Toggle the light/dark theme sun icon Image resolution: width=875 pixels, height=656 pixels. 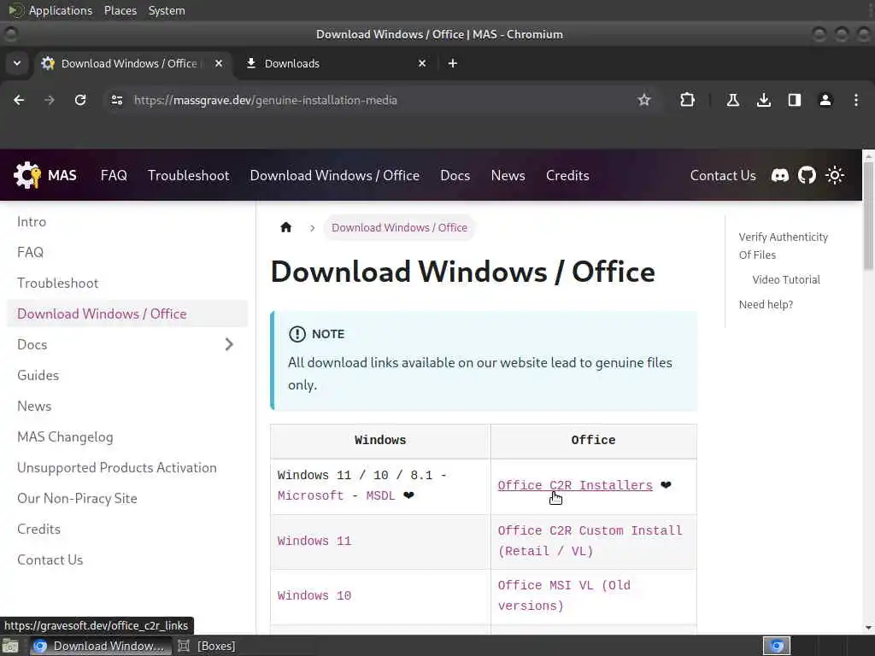[835, 175]
